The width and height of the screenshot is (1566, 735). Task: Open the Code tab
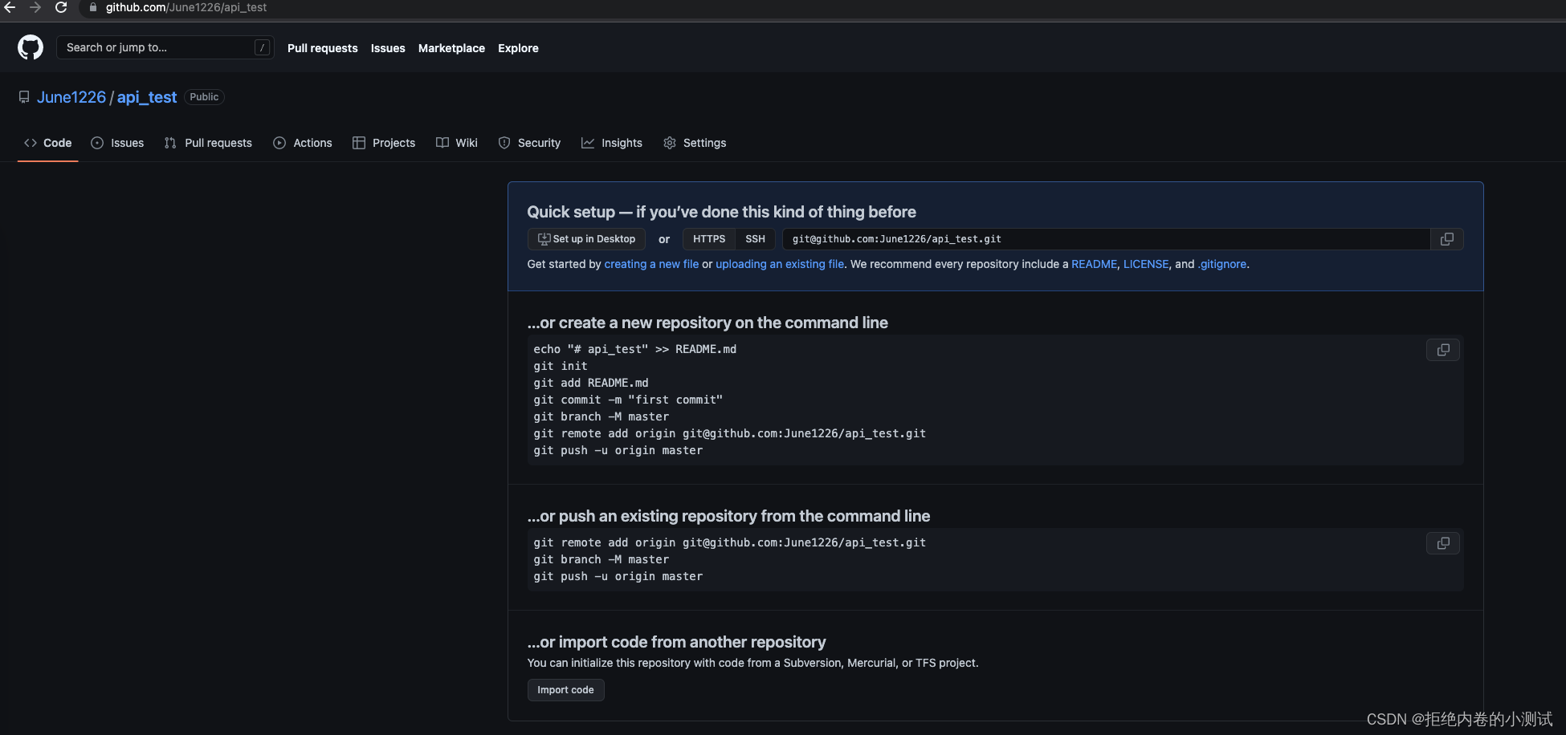[x=48, y=143]
